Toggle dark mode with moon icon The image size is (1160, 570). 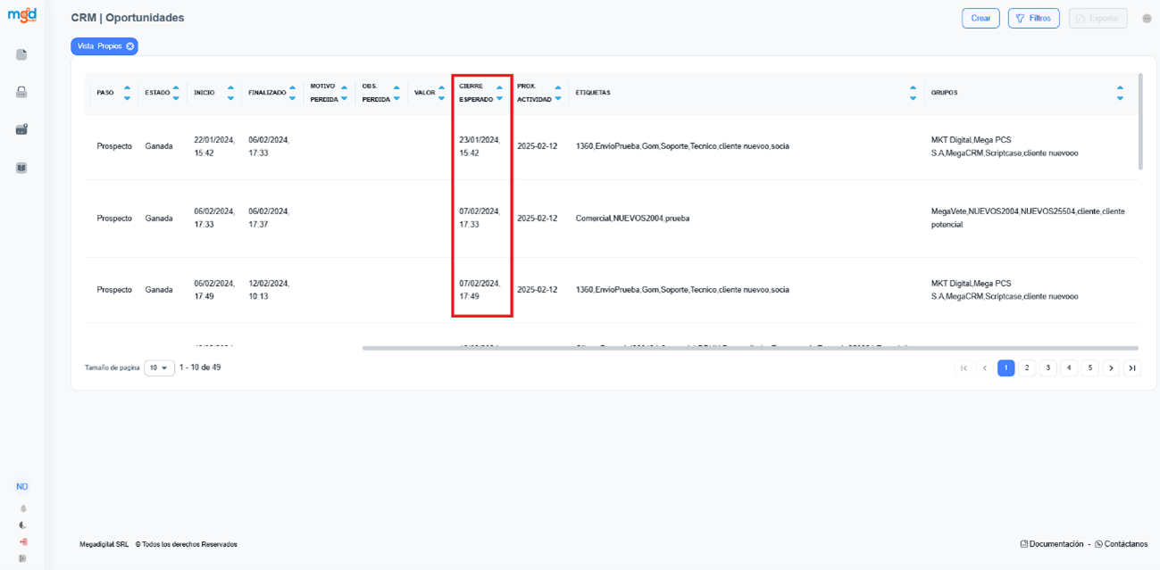point(22,525)
